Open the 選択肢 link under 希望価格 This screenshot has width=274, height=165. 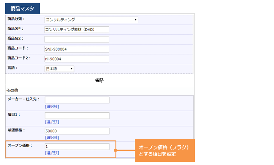tap(52, 138)
